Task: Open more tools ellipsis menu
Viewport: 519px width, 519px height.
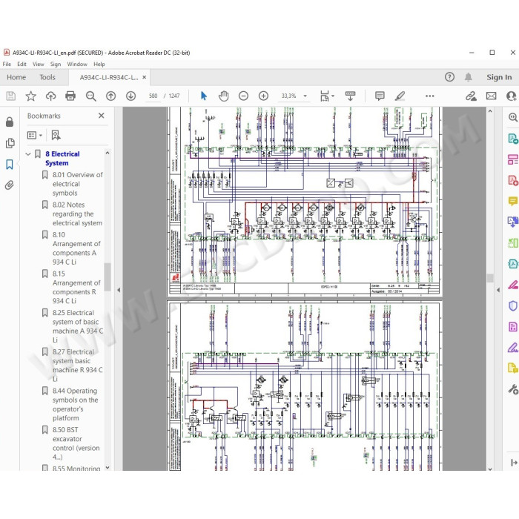Action: click(429, 96)
